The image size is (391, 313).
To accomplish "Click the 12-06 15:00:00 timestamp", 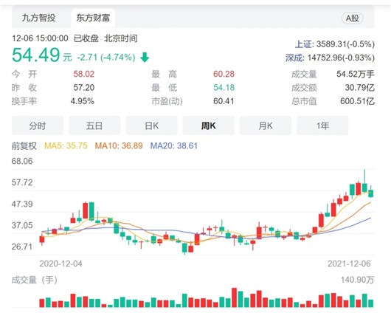I will (x=40, y=38).
